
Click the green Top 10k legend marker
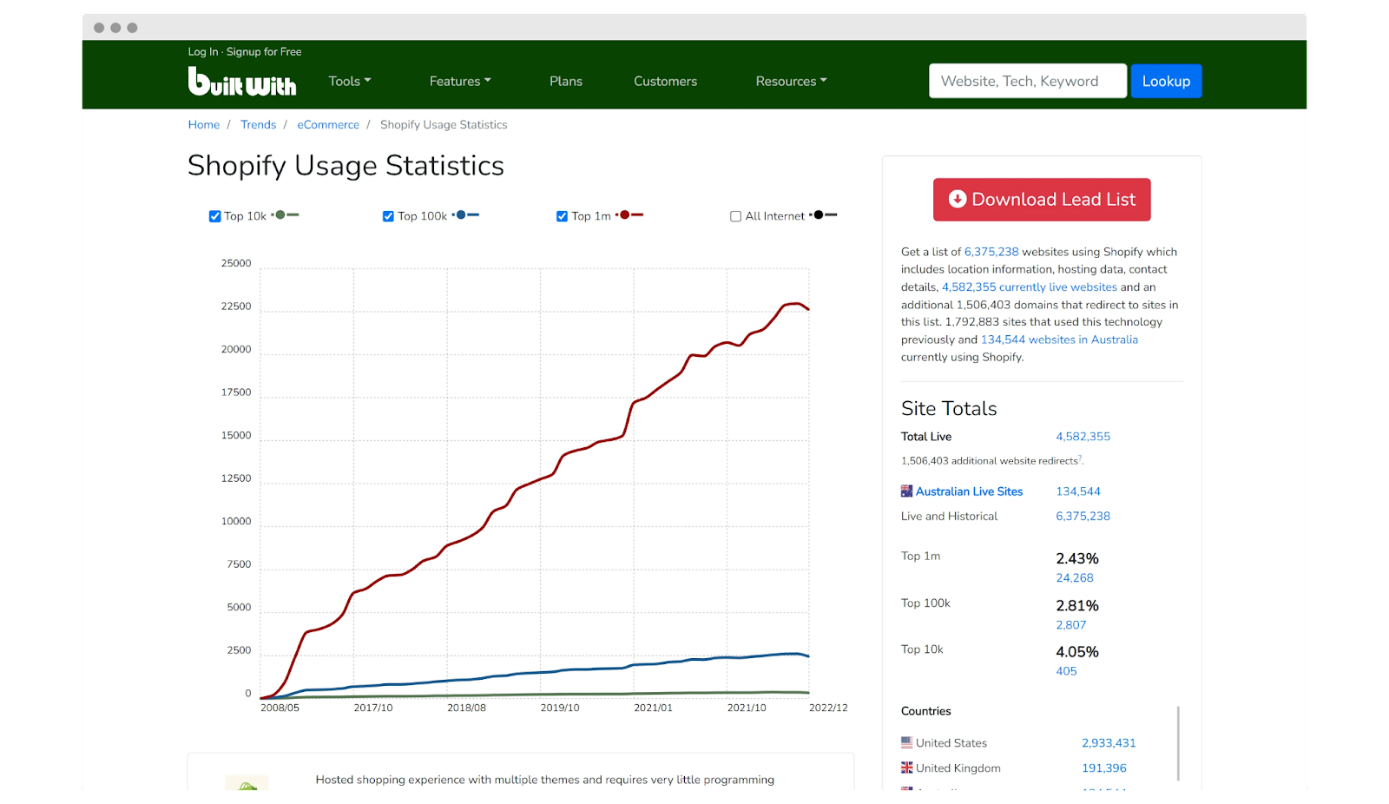pyautogui.click(x=286, y=215)
